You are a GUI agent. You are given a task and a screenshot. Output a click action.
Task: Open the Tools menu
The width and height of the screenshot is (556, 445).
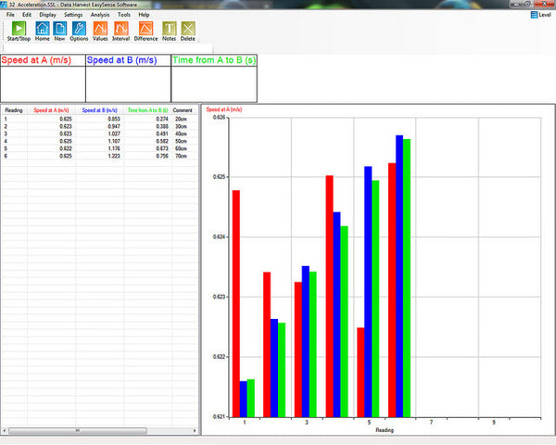pyautogui.click(x=123, y=15)
